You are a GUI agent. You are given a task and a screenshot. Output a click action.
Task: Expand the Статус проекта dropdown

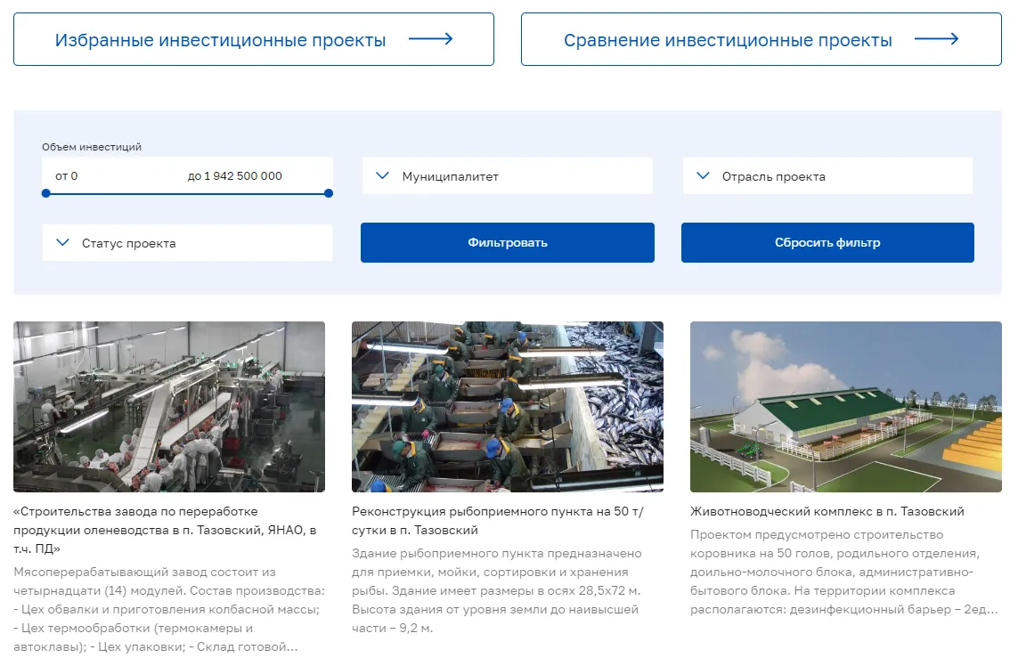pyautogui.click(x=187, y=243)
